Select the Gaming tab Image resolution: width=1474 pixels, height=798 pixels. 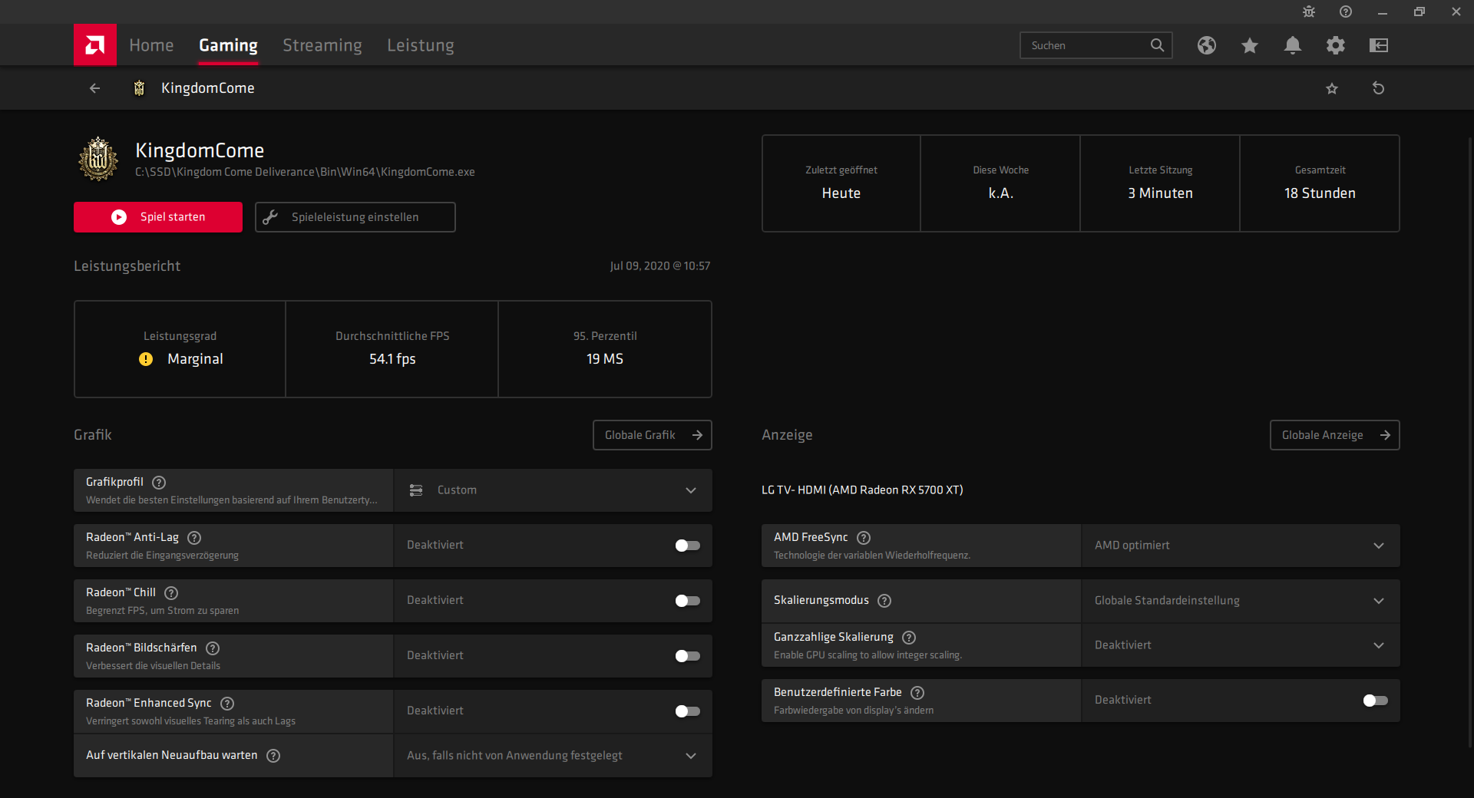coord(228,45)
